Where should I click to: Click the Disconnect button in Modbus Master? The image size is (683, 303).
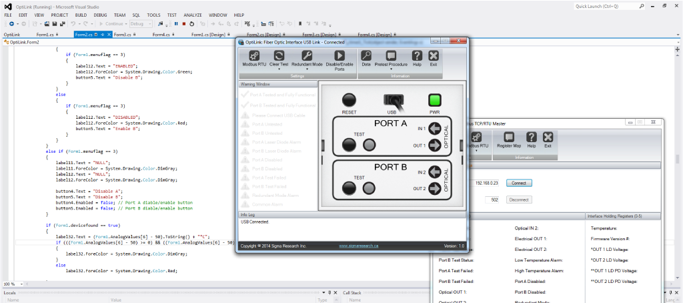(x=519, y=200)
